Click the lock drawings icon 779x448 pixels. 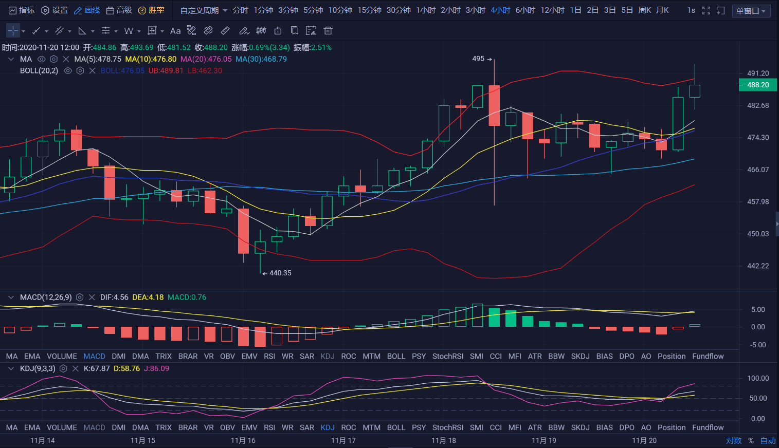[x=278, y=31]
